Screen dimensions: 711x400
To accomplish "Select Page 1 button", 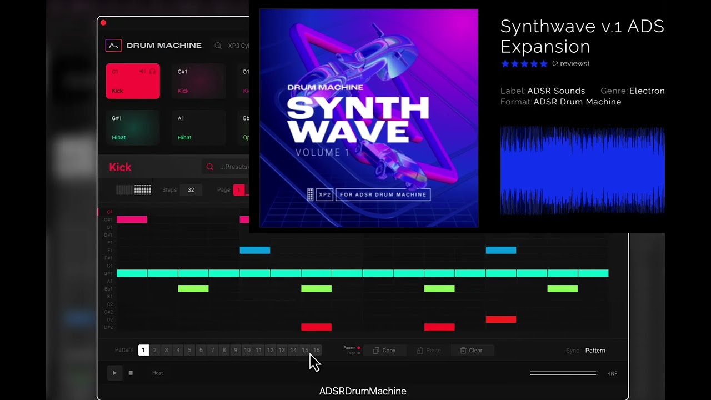I will point(238,190).
